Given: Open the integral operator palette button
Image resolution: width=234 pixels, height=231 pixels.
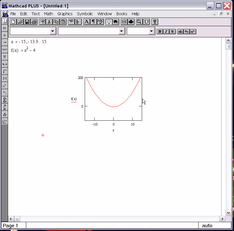Looking at the screenshot, I should coord(5,107).
